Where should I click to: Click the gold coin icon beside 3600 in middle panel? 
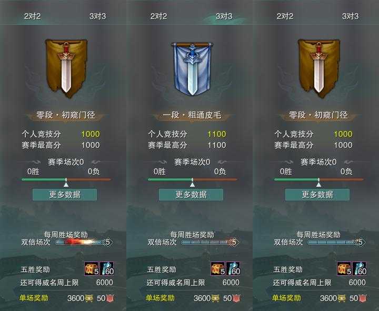215,298
